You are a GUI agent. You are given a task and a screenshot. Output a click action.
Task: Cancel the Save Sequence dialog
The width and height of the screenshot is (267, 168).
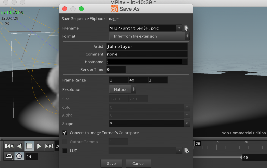(x=138, y=163)
